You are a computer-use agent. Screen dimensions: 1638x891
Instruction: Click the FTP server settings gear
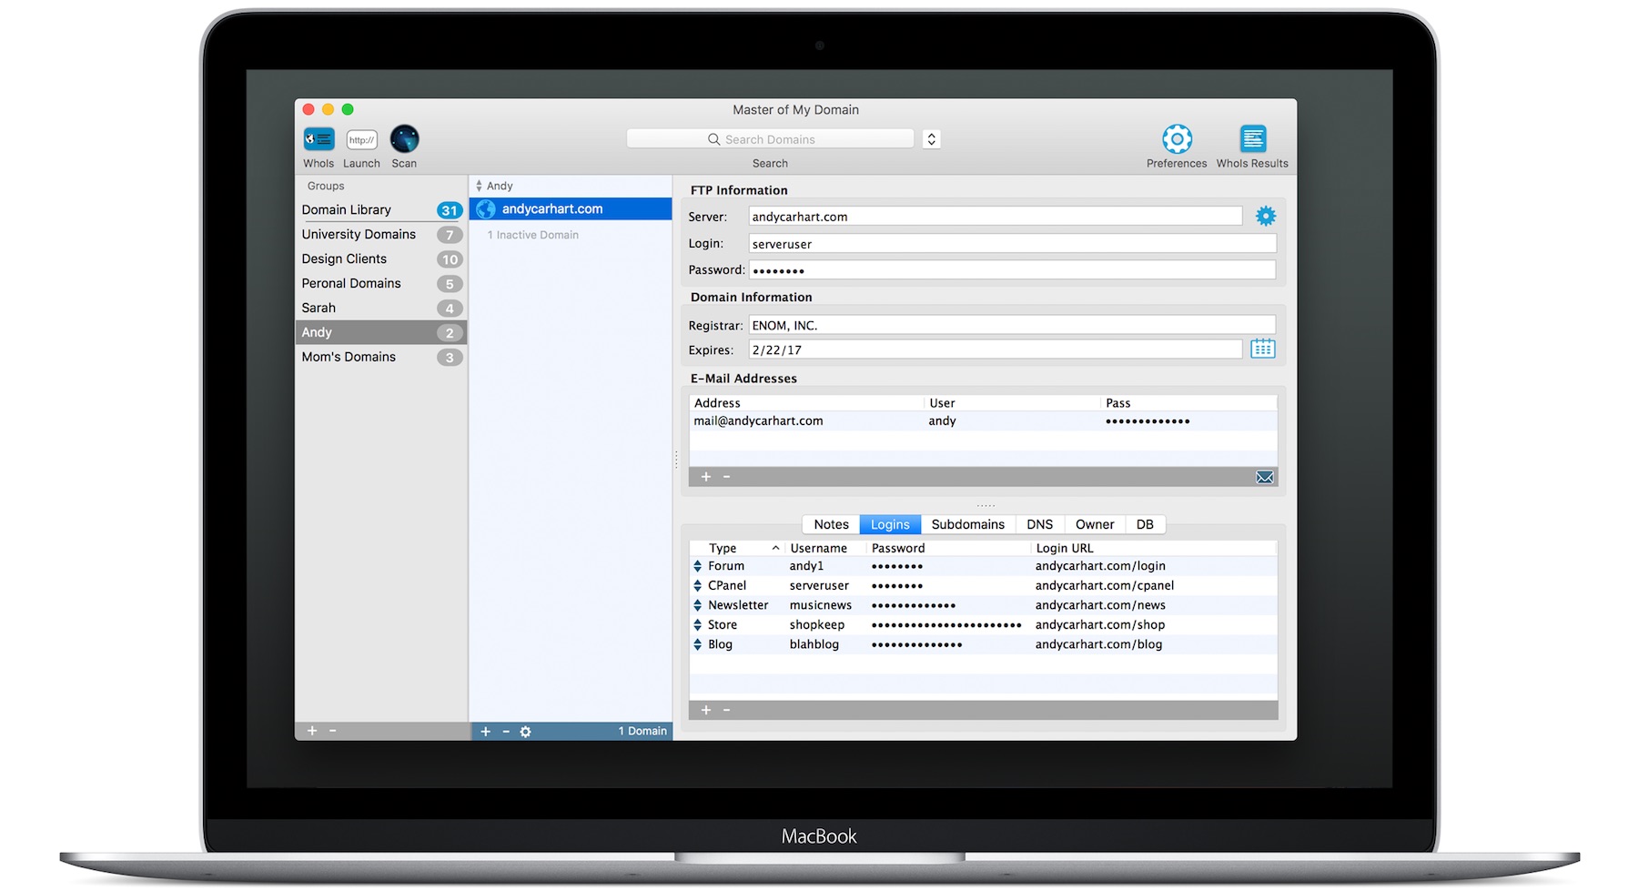click(1265, 216)
